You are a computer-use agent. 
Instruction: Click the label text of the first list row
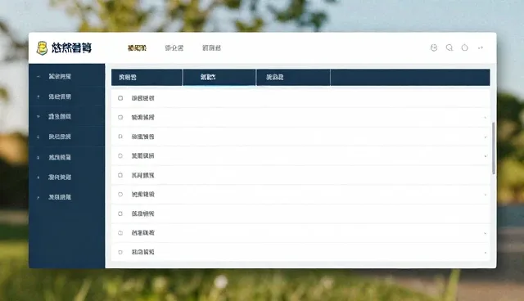tap(143, 98)
